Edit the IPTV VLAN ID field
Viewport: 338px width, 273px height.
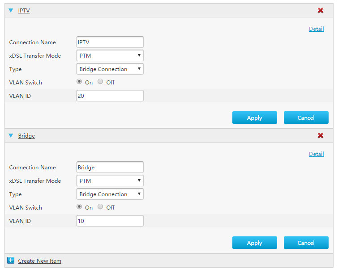[x=110, y=96]
